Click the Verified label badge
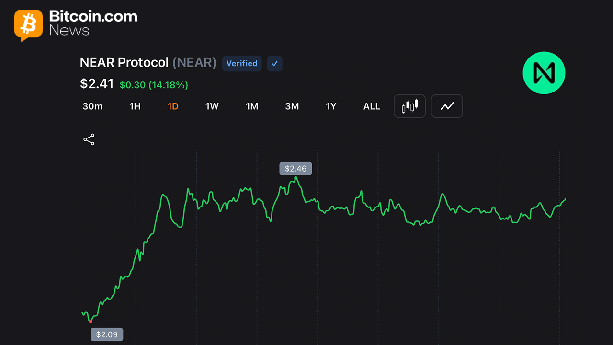 (242, 63)
